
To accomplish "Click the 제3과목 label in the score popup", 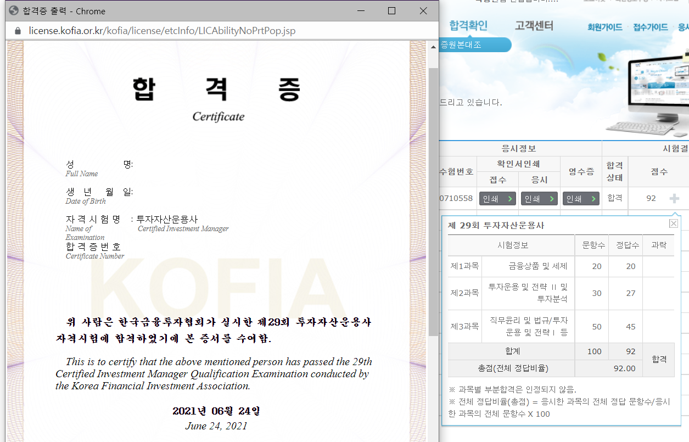I will (464, 327).
